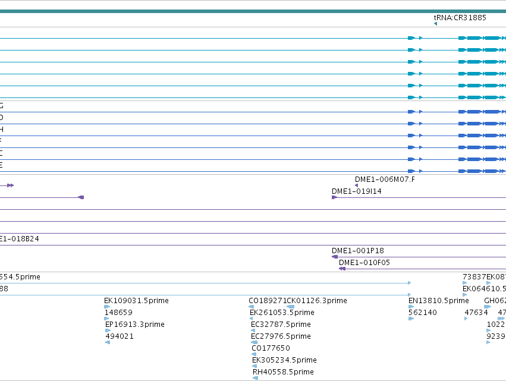Open the EK261053.5prime EST label
This screenshot has height=381, width=506.
[282, 313]
